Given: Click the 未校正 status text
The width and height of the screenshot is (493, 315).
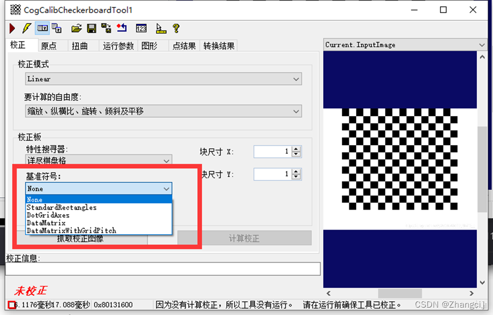Looking at the screenshot, I should click(31, 291).
